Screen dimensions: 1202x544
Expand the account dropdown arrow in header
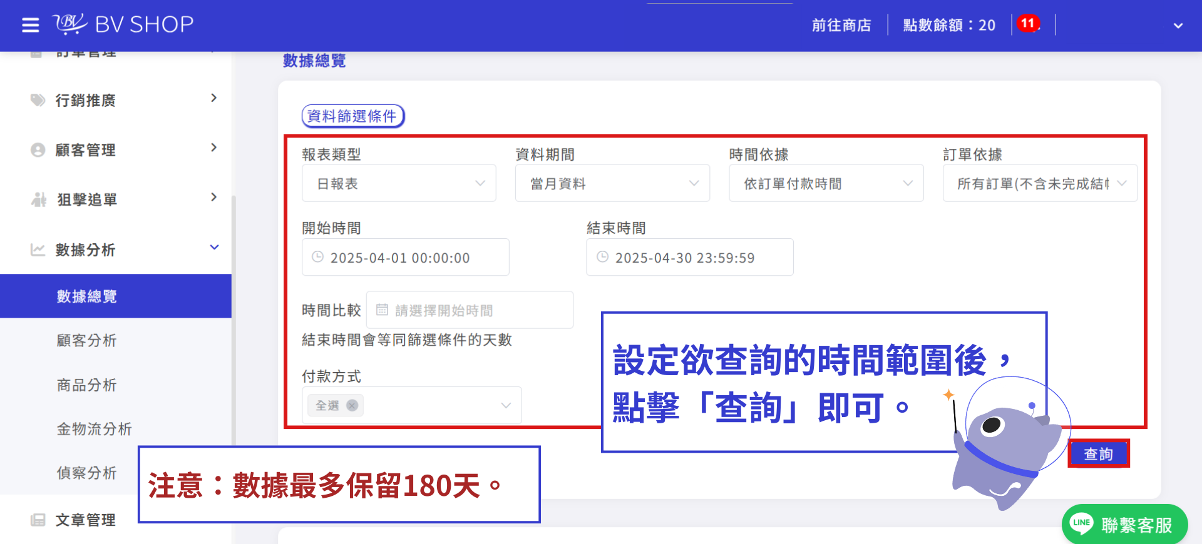[1178, 26]
